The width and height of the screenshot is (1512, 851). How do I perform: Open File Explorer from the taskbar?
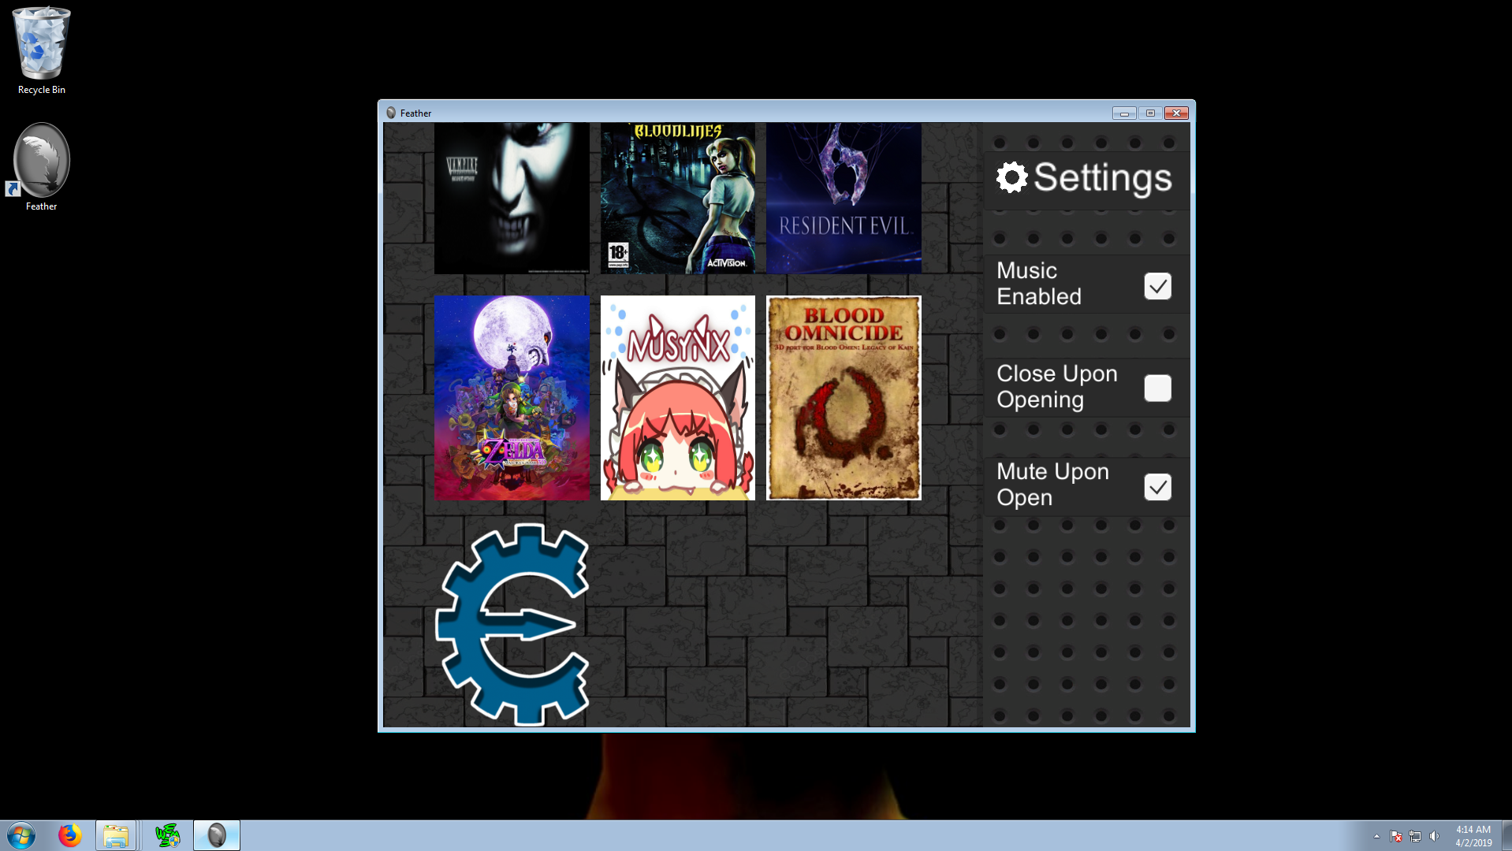[x=116, y=835]
